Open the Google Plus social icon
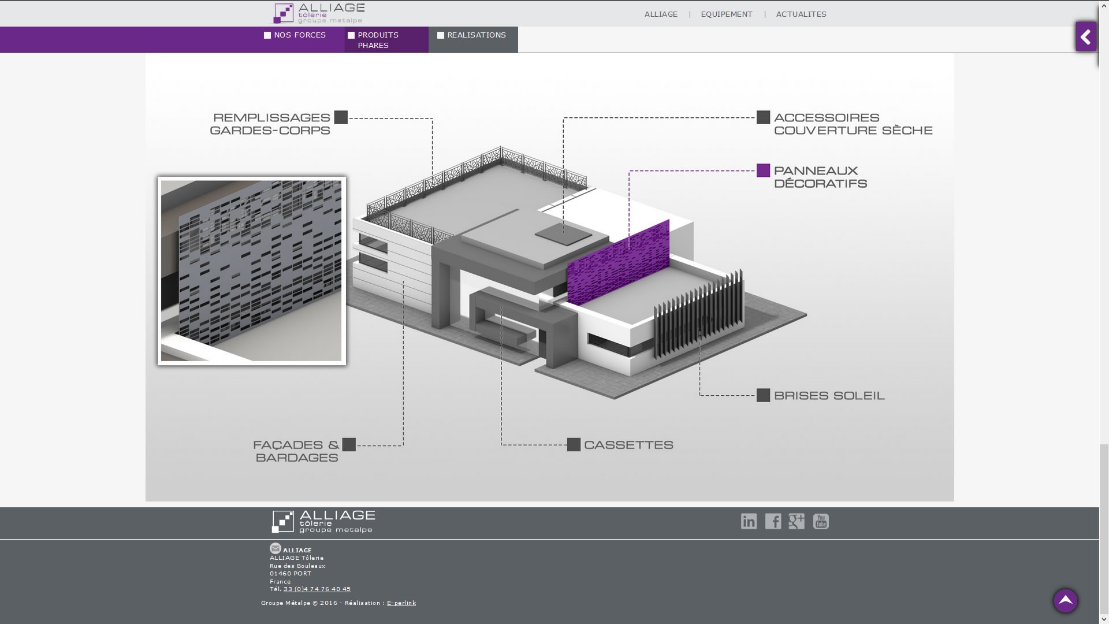Viewport: 1109px width, 624px height. (x=797, y=521)
